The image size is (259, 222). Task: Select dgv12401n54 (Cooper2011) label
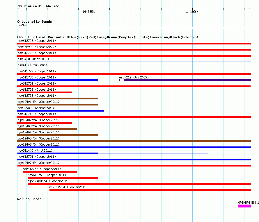38,102
